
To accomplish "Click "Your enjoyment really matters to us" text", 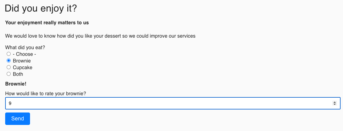I will [47, 23].
